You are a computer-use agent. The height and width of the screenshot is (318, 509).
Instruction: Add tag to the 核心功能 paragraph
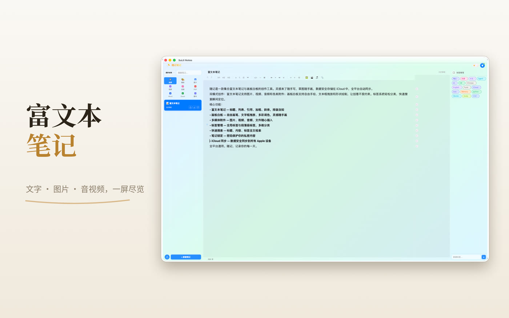417,105
